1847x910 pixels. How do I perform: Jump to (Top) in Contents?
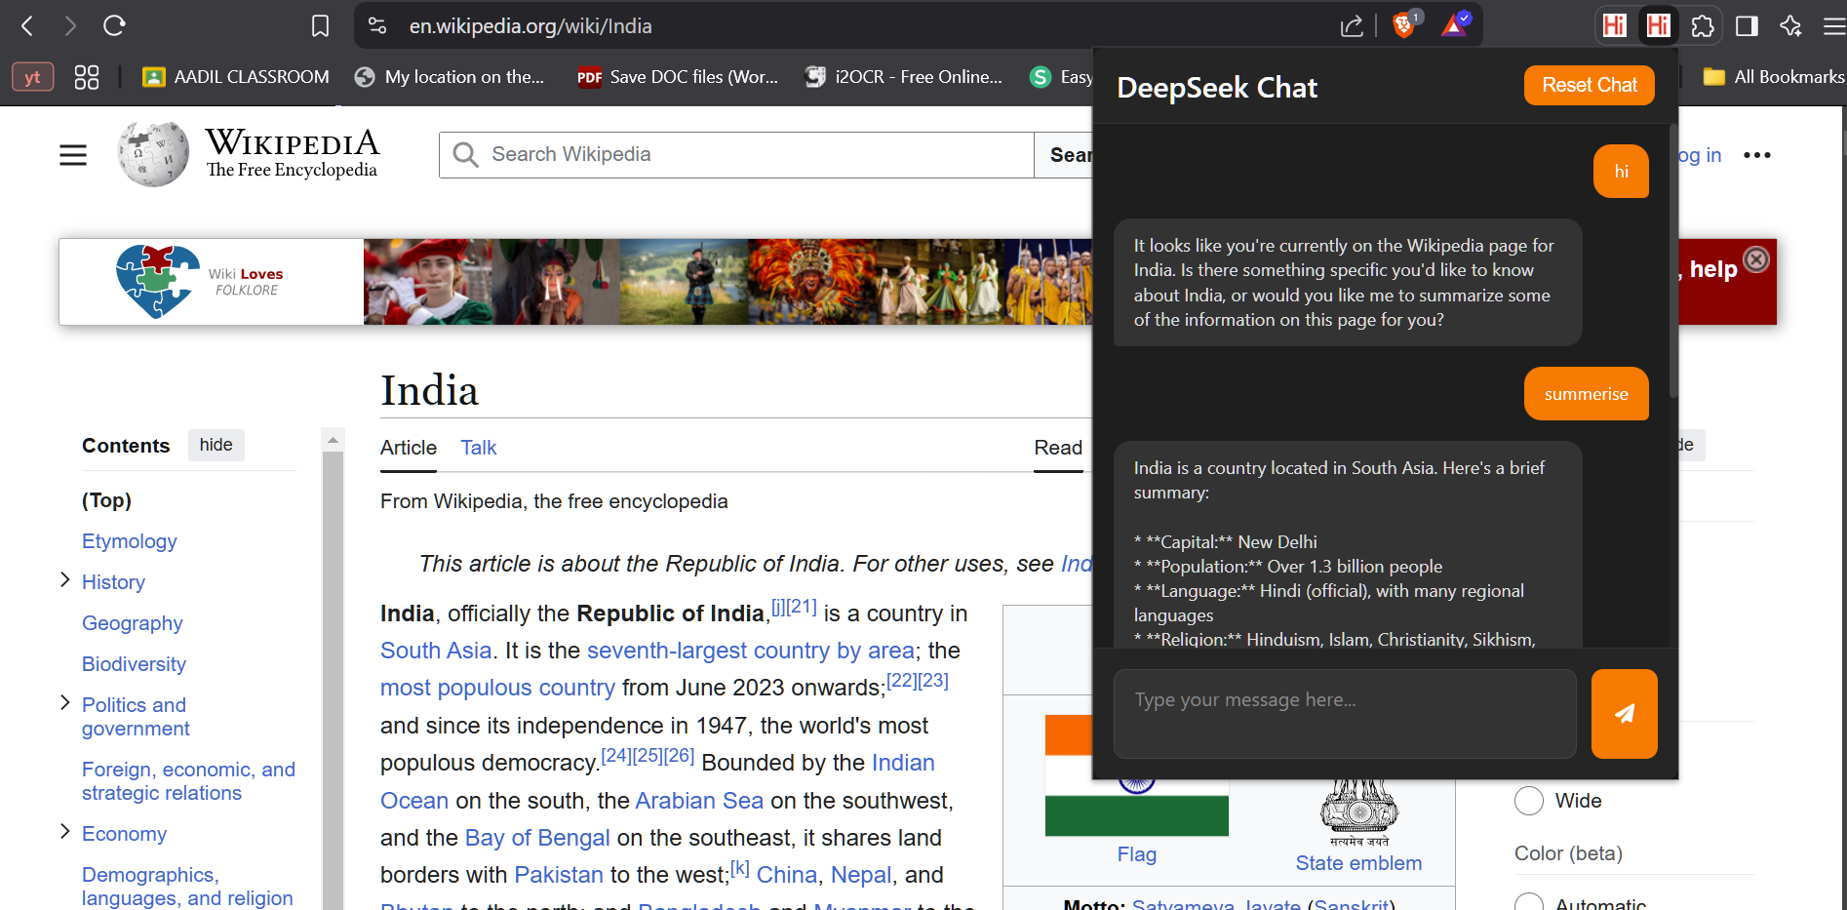(106, 500)
